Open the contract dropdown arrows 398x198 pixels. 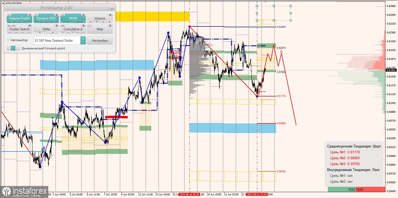pyautogui.click(x=83, y=40)
